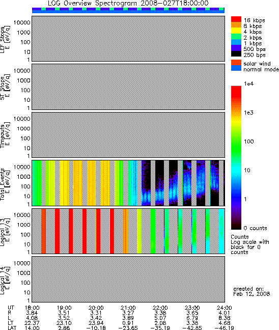Click the R value 3.84
The width and height of the screenshot is (279, 330).
point(32,313)
